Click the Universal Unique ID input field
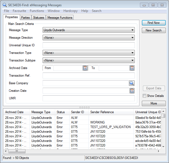The image size is (169, 163). point(88,45)
